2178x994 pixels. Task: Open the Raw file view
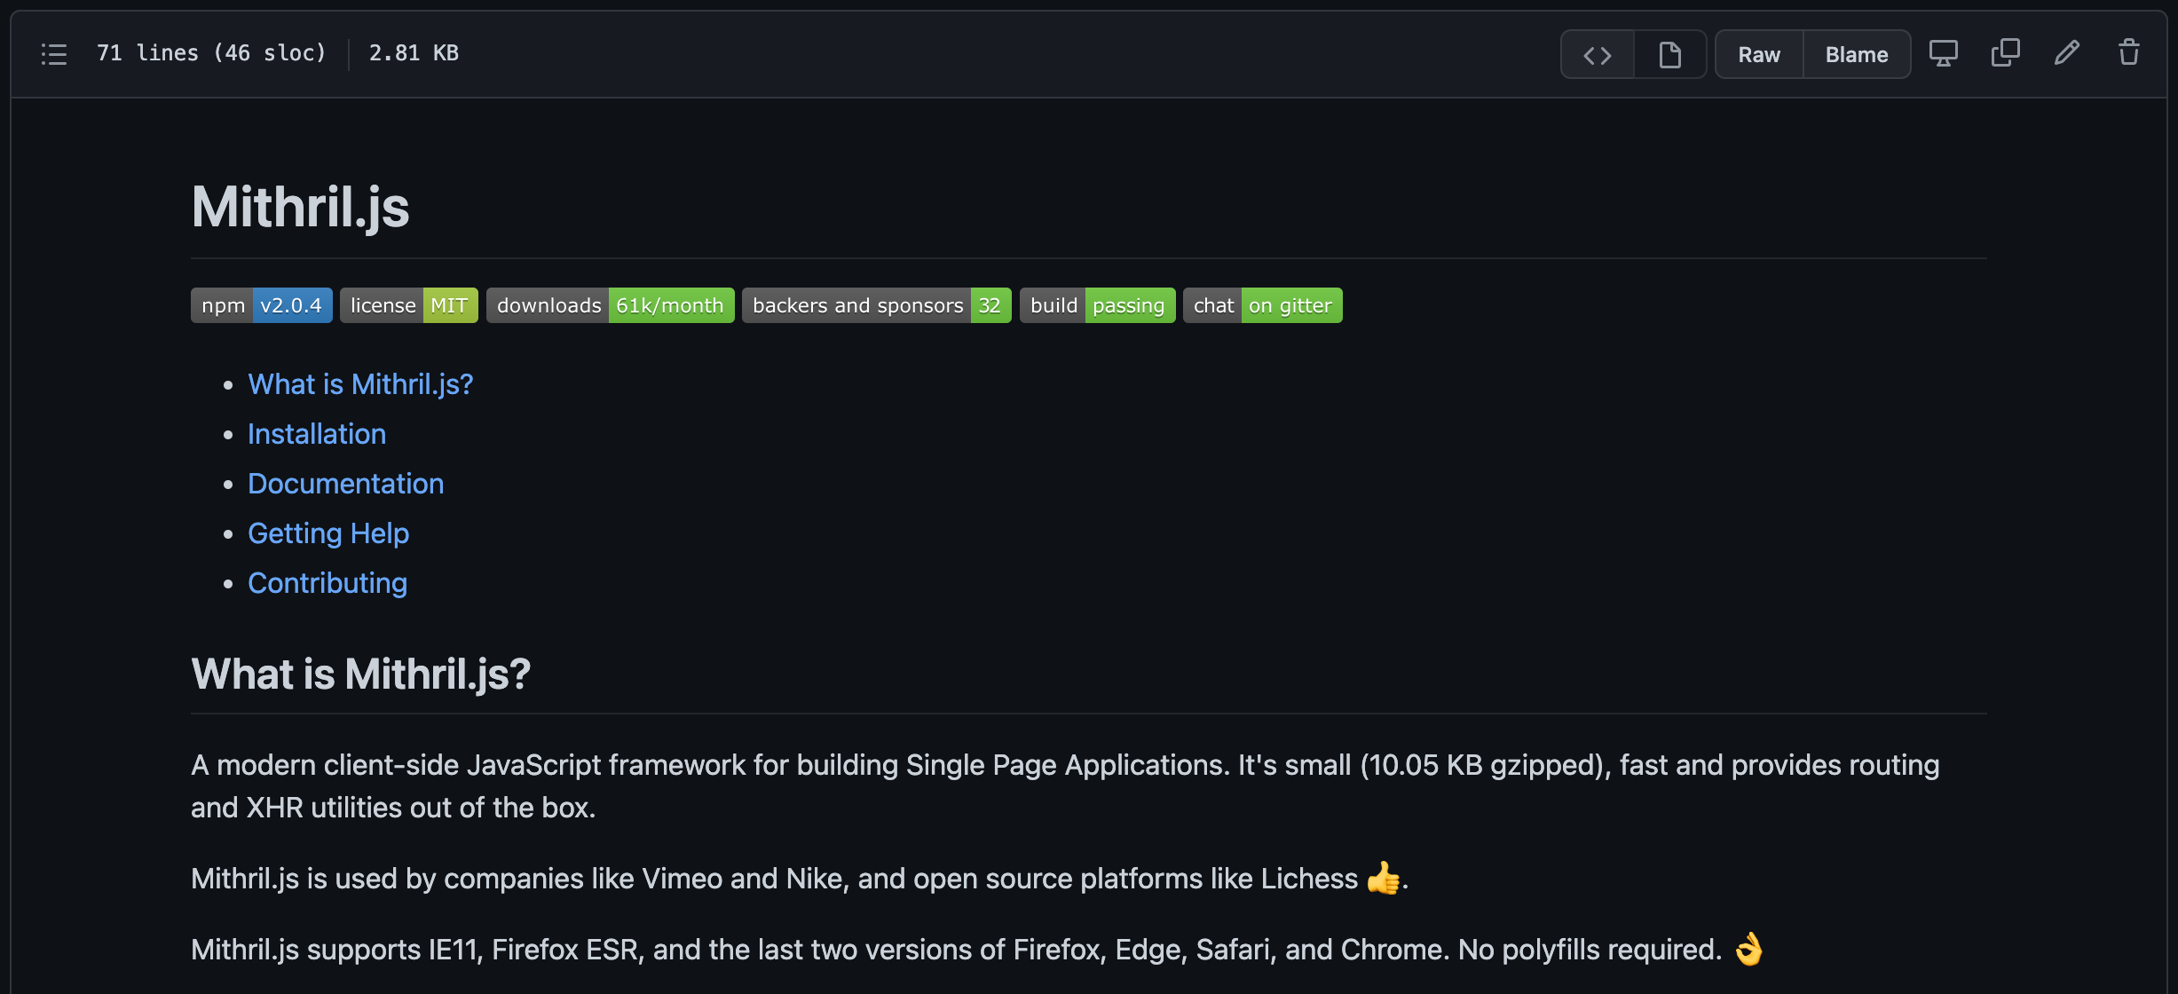coord(1758,54)
